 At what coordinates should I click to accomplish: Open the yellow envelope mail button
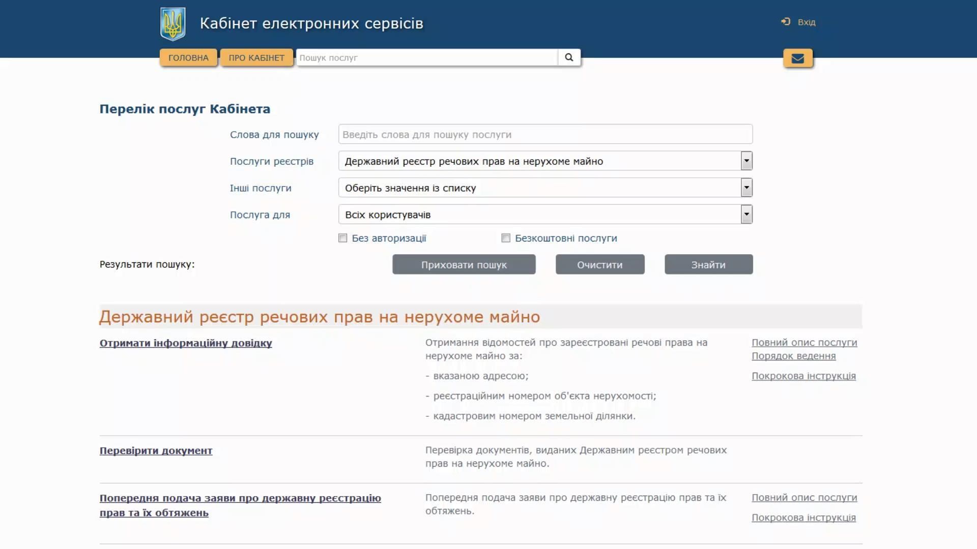(797, 58)
